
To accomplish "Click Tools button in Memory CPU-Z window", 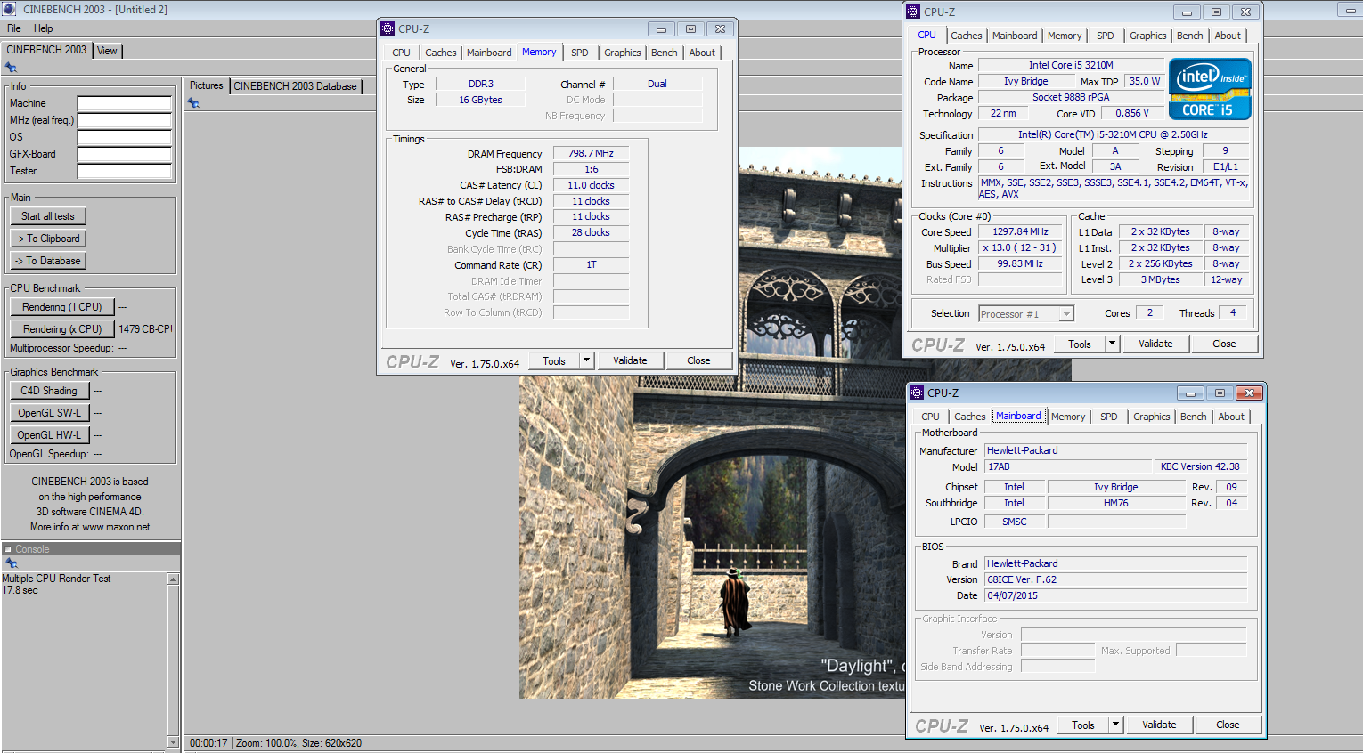I will pos(554,360).
